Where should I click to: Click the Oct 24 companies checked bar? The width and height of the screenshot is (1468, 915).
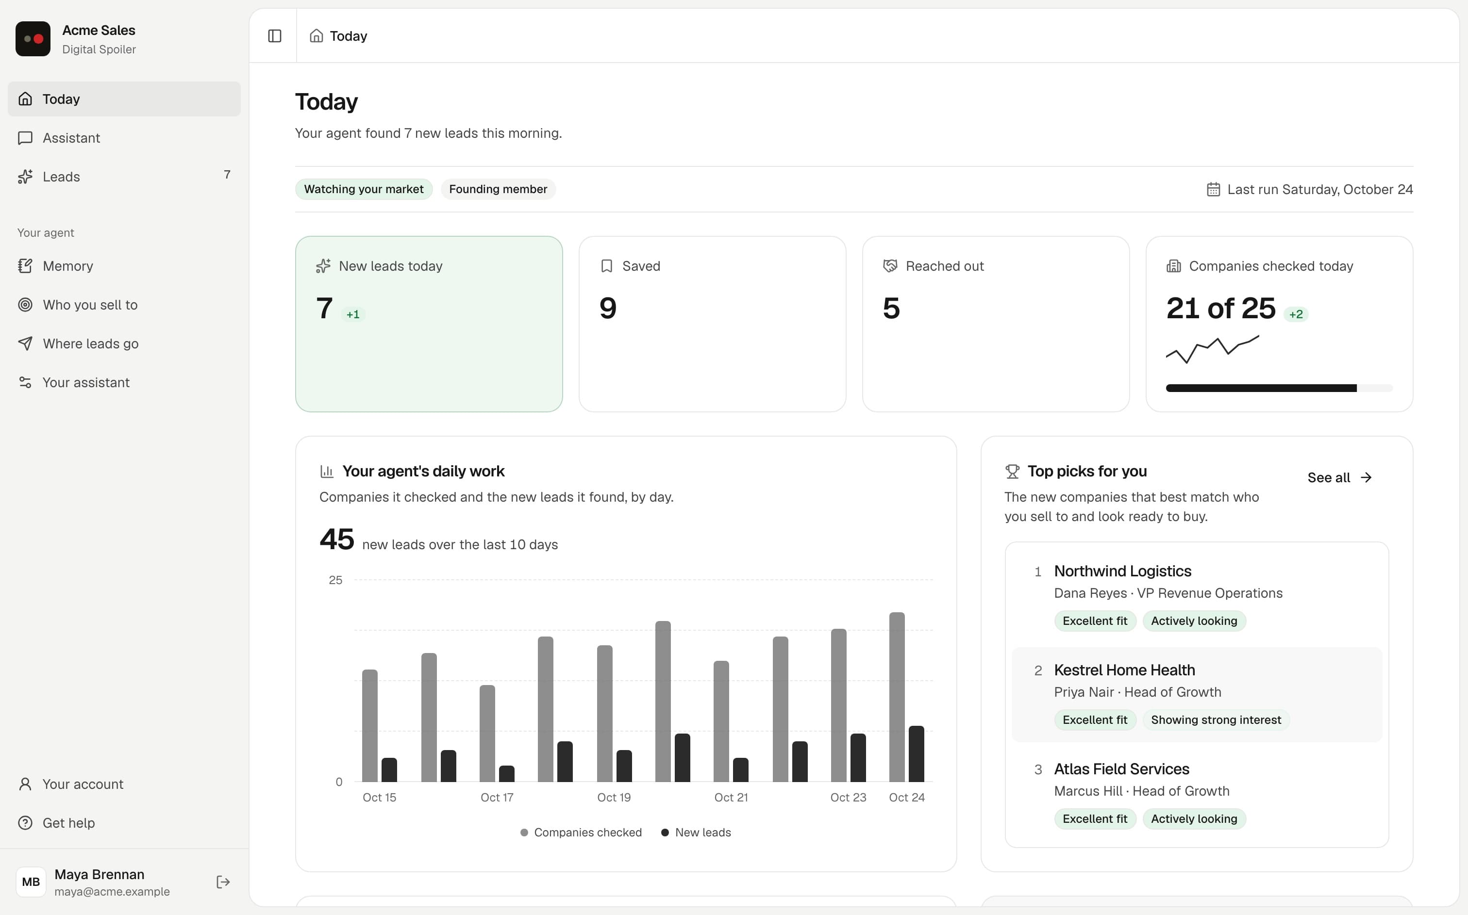click(x=897, y=697)
